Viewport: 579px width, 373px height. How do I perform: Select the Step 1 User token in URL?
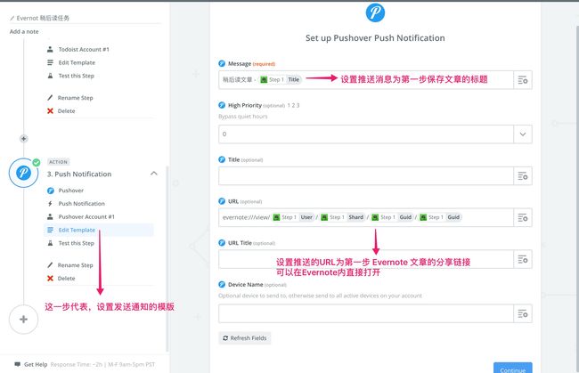[x=294, y=217]
